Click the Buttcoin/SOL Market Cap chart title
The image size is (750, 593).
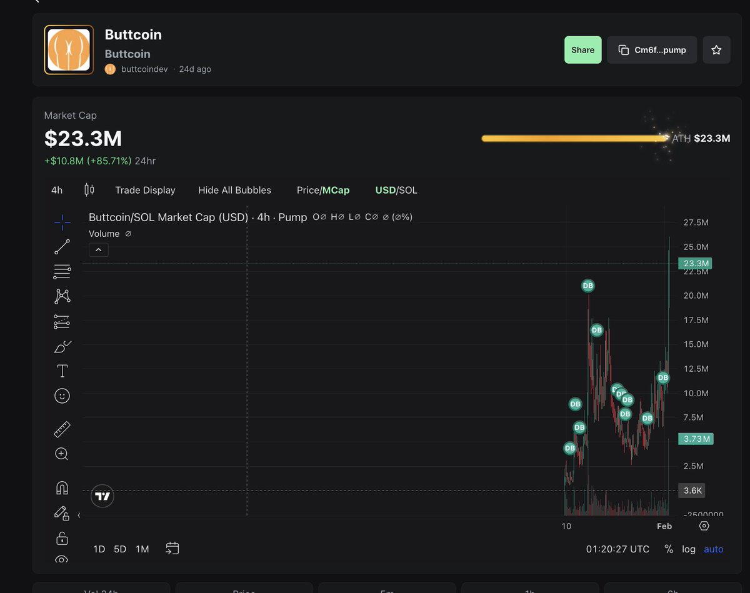click(x=198, y=217)
